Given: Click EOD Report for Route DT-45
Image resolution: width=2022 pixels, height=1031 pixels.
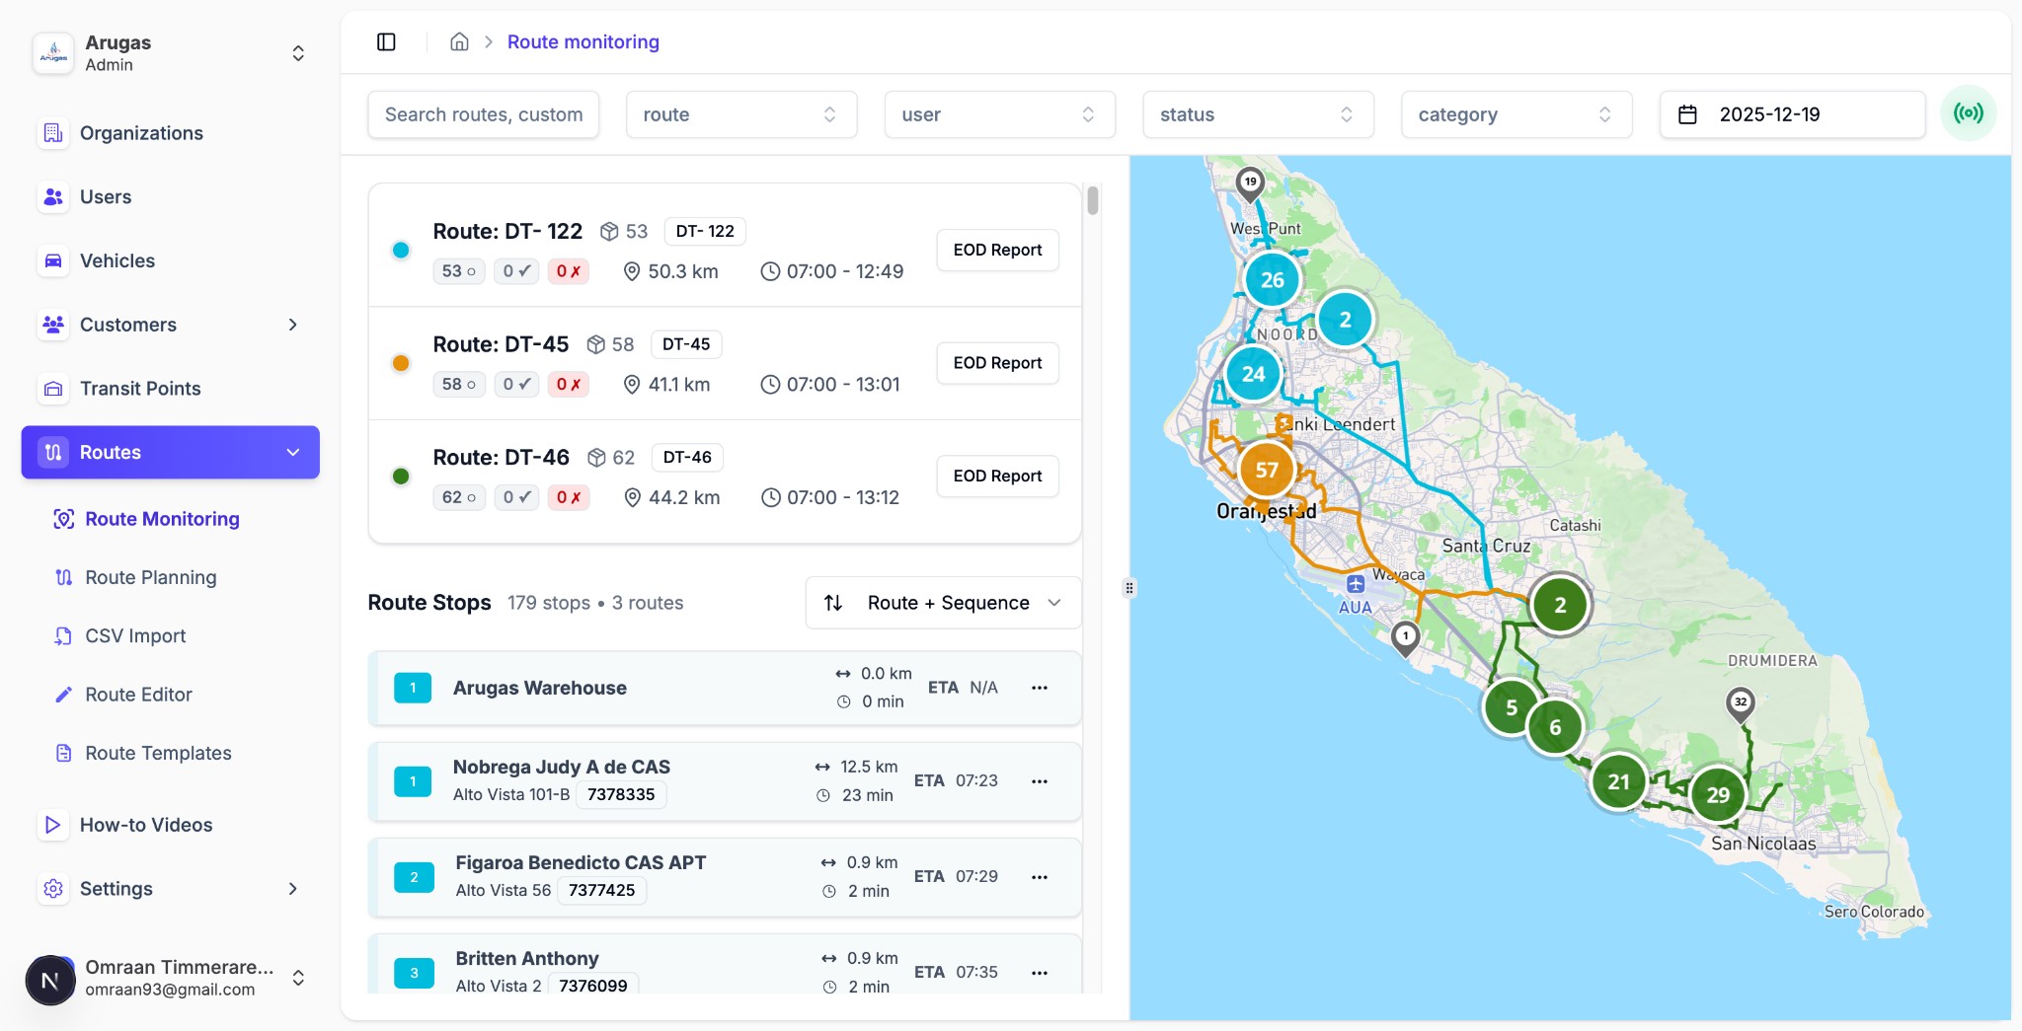Looking at the screenshot, I should (x=996, y=362).
